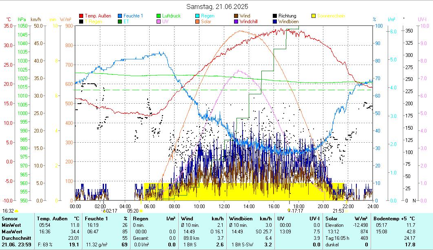This screenshot has height=250, width=433.
Task: Click the pink UV legend square
Action: (159, 21)
